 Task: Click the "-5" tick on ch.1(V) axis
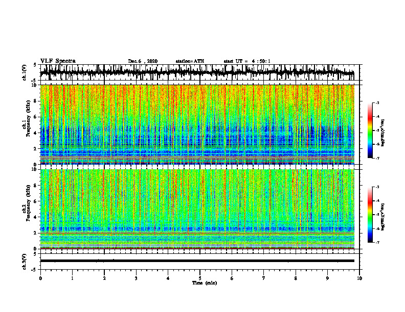click(x=34, y=81)
